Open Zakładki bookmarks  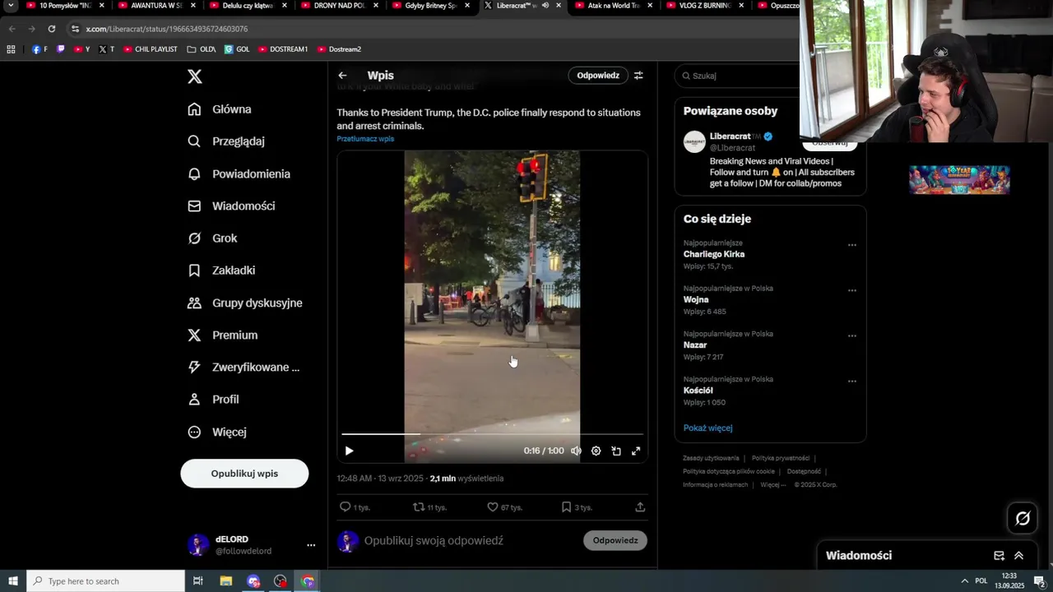pyautogui.click(x=221, y=271)
